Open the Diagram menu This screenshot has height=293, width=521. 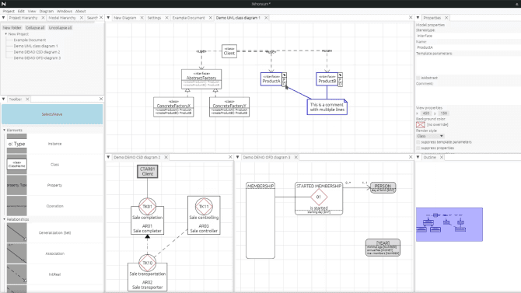47,12
